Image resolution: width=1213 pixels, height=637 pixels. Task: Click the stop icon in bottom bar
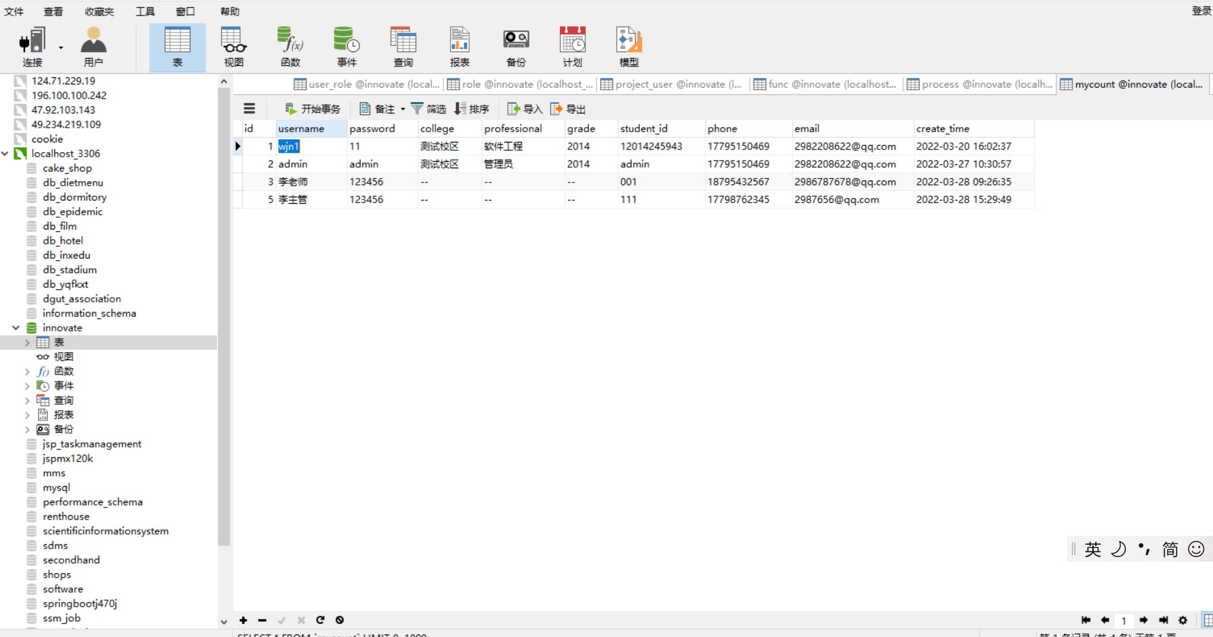point(339,620)
